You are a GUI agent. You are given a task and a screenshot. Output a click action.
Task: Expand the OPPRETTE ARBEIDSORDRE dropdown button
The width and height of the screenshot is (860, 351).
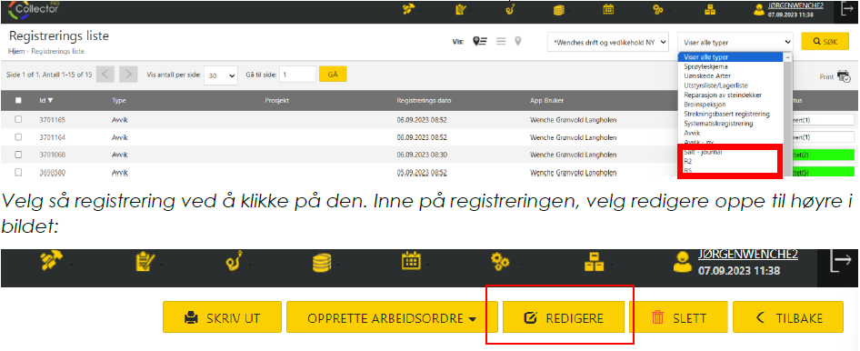point(392,317)
